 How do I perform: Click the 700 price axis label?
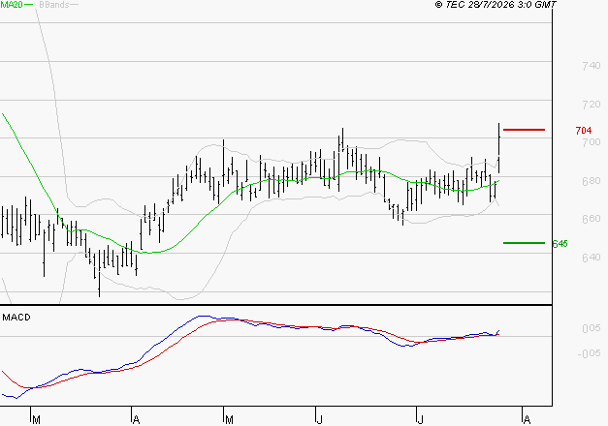point(592,142)
